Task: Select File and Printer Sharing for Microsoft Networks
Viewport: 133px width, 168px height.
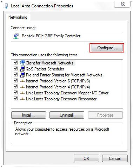Action: pyautogui.click(x=64, y=75)
